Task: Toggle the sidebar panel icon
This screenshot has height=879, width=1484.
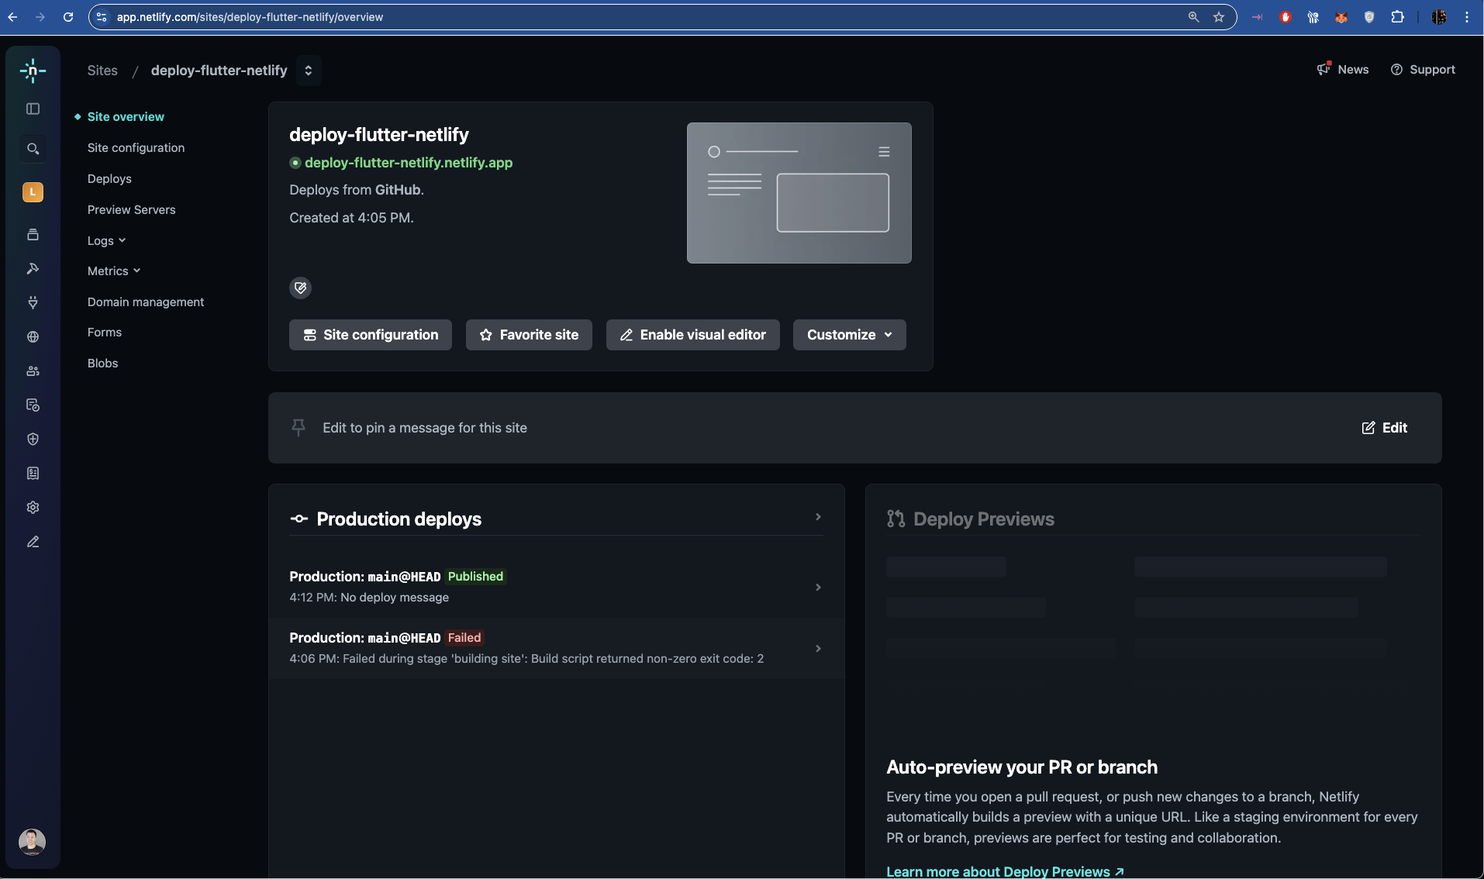Action: (33, 109)
